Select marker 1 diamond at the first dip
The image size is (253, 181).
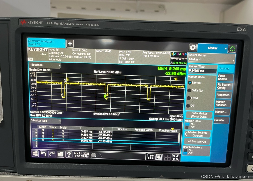(62, 95)
